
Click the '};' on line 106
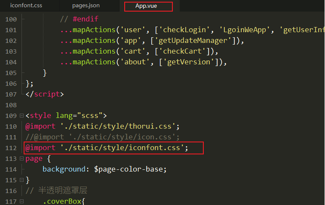29,84
